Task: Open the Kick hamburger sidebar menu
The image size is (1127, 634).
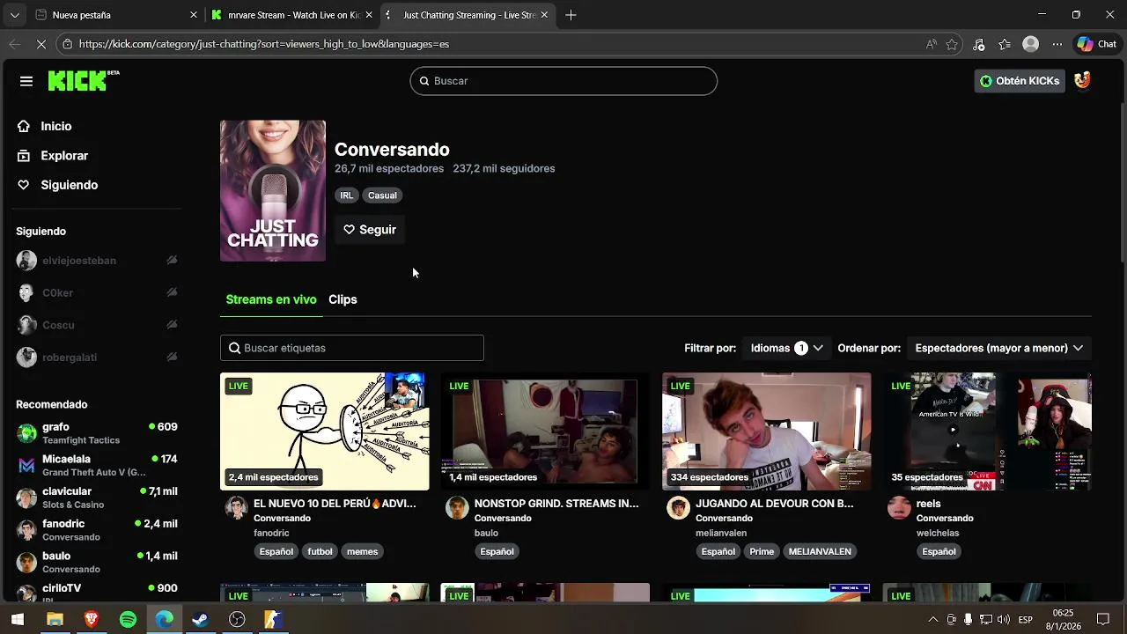Action: tap(26, 81)
